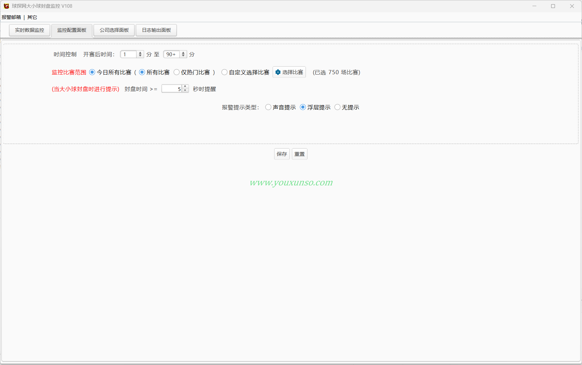
Task: Switch to the 监控配置面板 tab
Action: pos(72,30)
